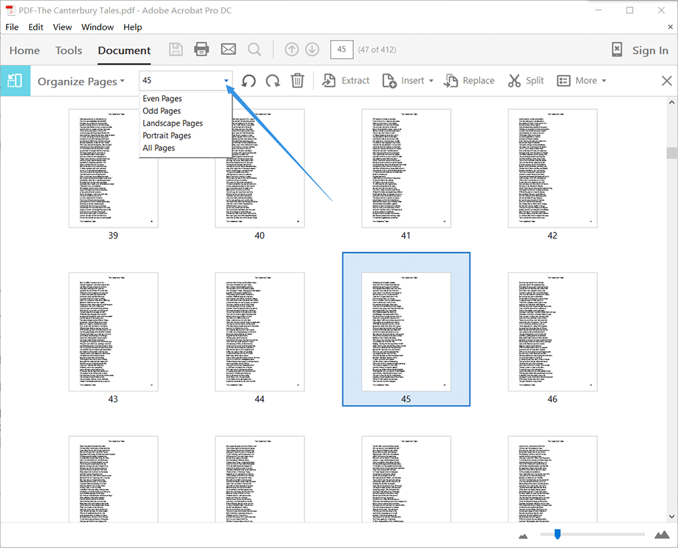
Task: Select page 42 thumbnail
Action: coord(552,168)
